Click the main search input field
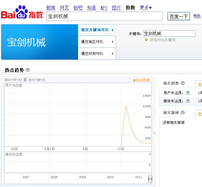The height and width of the screenshot is (187, 202). [x=104, y=16]
